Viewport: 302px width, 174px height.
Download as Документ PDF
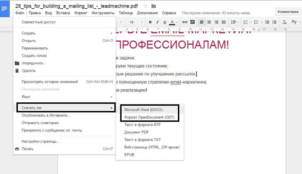[x=150, y=132]
